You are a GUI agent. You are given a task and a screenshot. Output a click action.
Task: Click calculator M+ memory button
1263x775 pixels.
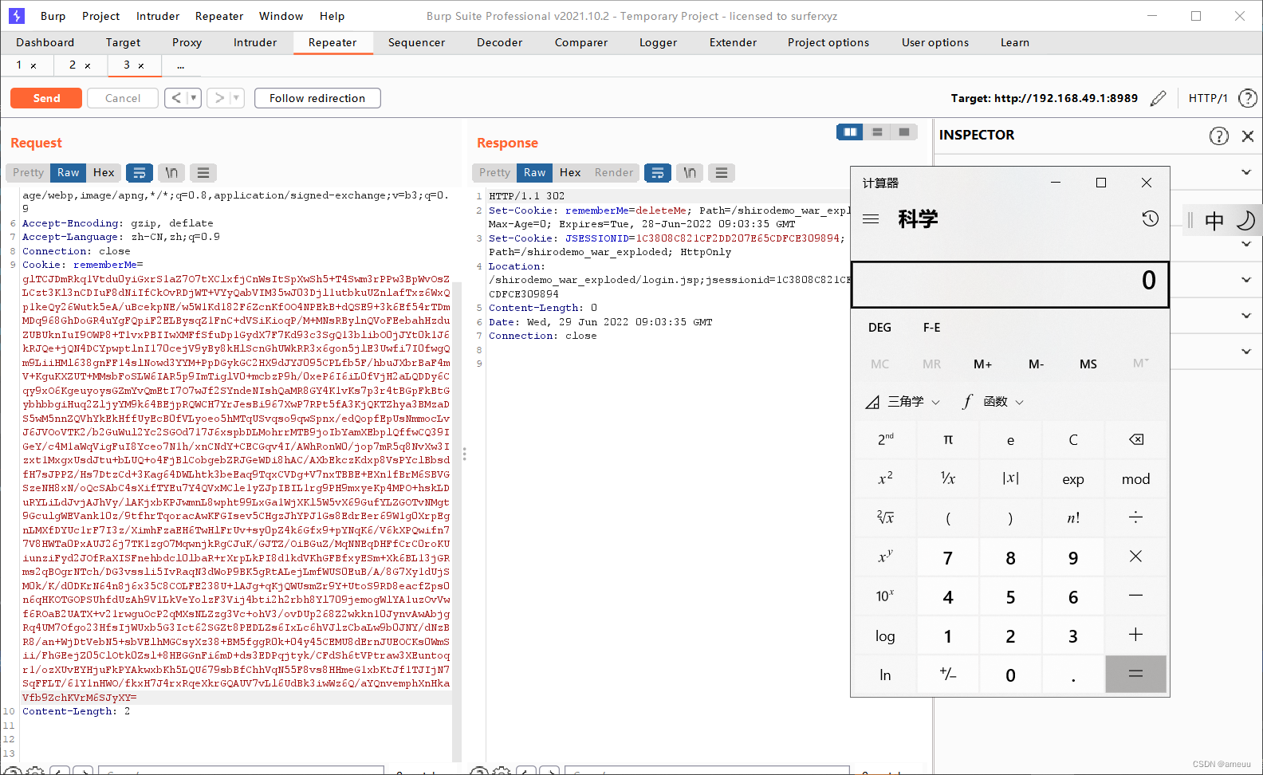tap(982, 364)
